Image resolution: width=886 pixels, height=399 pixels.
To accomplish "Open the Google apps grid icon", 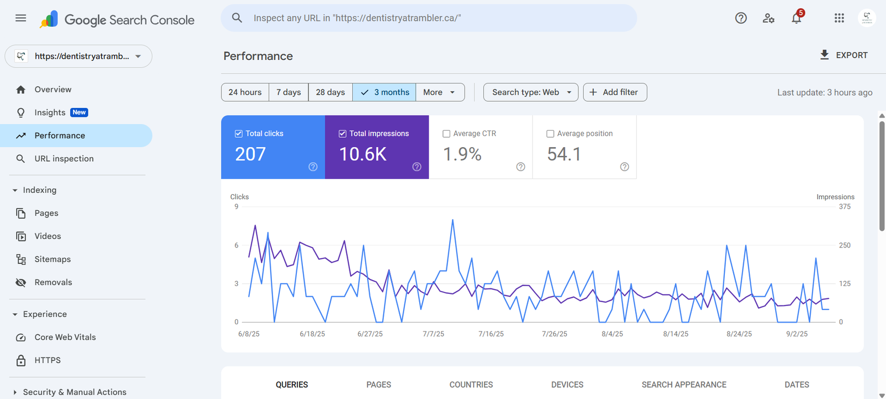I will coord(839,18).
